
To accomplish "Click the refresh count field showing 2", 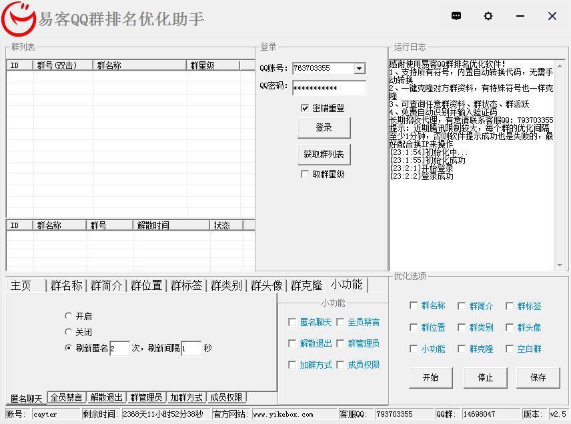I will pos(119,348).
